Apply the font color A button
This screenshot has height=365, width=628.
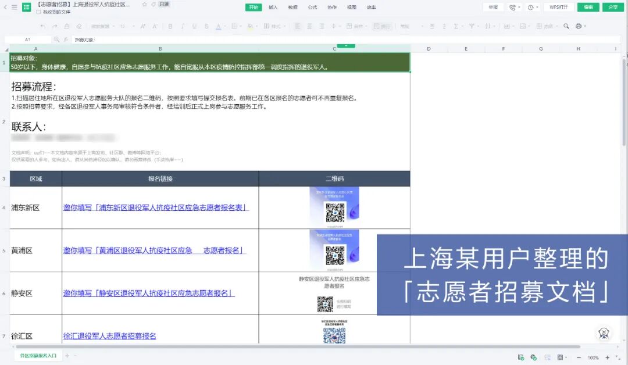pyautogui.click(x=218, y=26)
